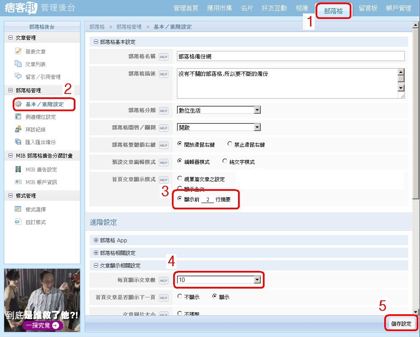Collapse the 部落格管理 sidebar group
420x337 pixels.
tap(11, 90)
